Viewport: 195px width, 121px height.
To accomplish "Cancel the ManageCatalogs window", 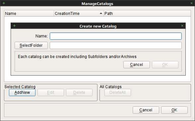I will [x=146, y=110].
